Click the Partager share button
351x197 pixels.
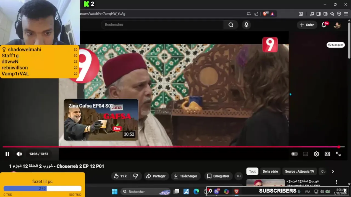pos(156,176)
